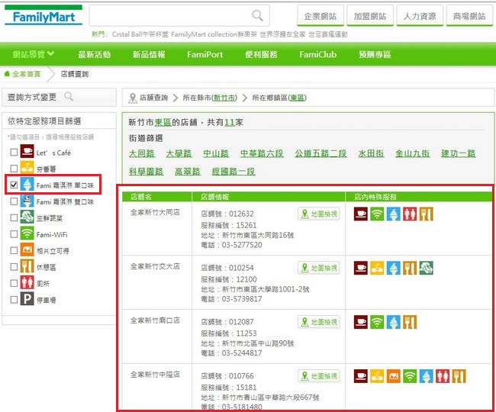This screenshot has width=496, height=412.
Task: Open the 最新活動 menu item
Action: pyautogui.click(x=94, y=55)
